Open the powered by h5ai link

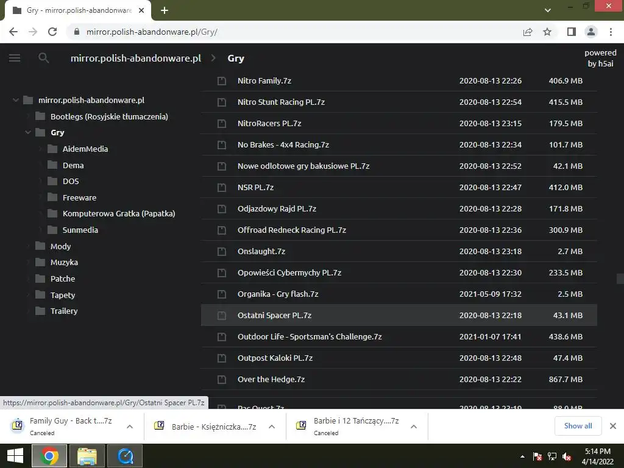click(x=600, y=58)
